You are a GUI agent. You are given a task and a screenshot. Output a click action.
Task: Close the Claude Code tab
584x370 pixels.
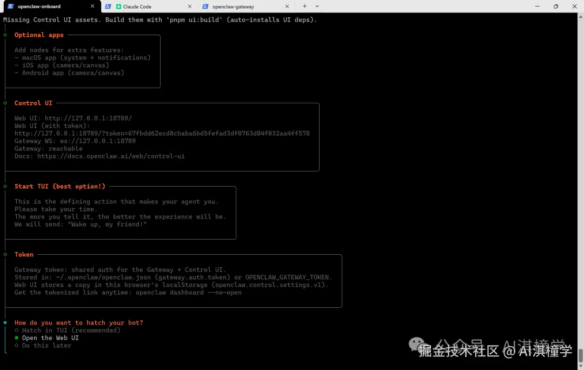189,7
